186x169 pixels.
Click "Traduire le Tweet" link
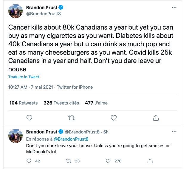tap(24, 77)
